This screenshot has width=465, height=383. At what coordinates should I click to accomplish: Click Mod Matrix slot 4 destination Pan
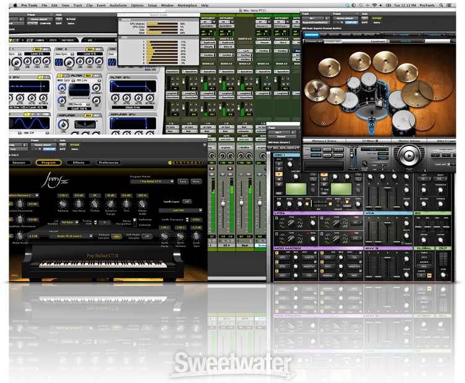pyautogui.click(x=354, y=257)
